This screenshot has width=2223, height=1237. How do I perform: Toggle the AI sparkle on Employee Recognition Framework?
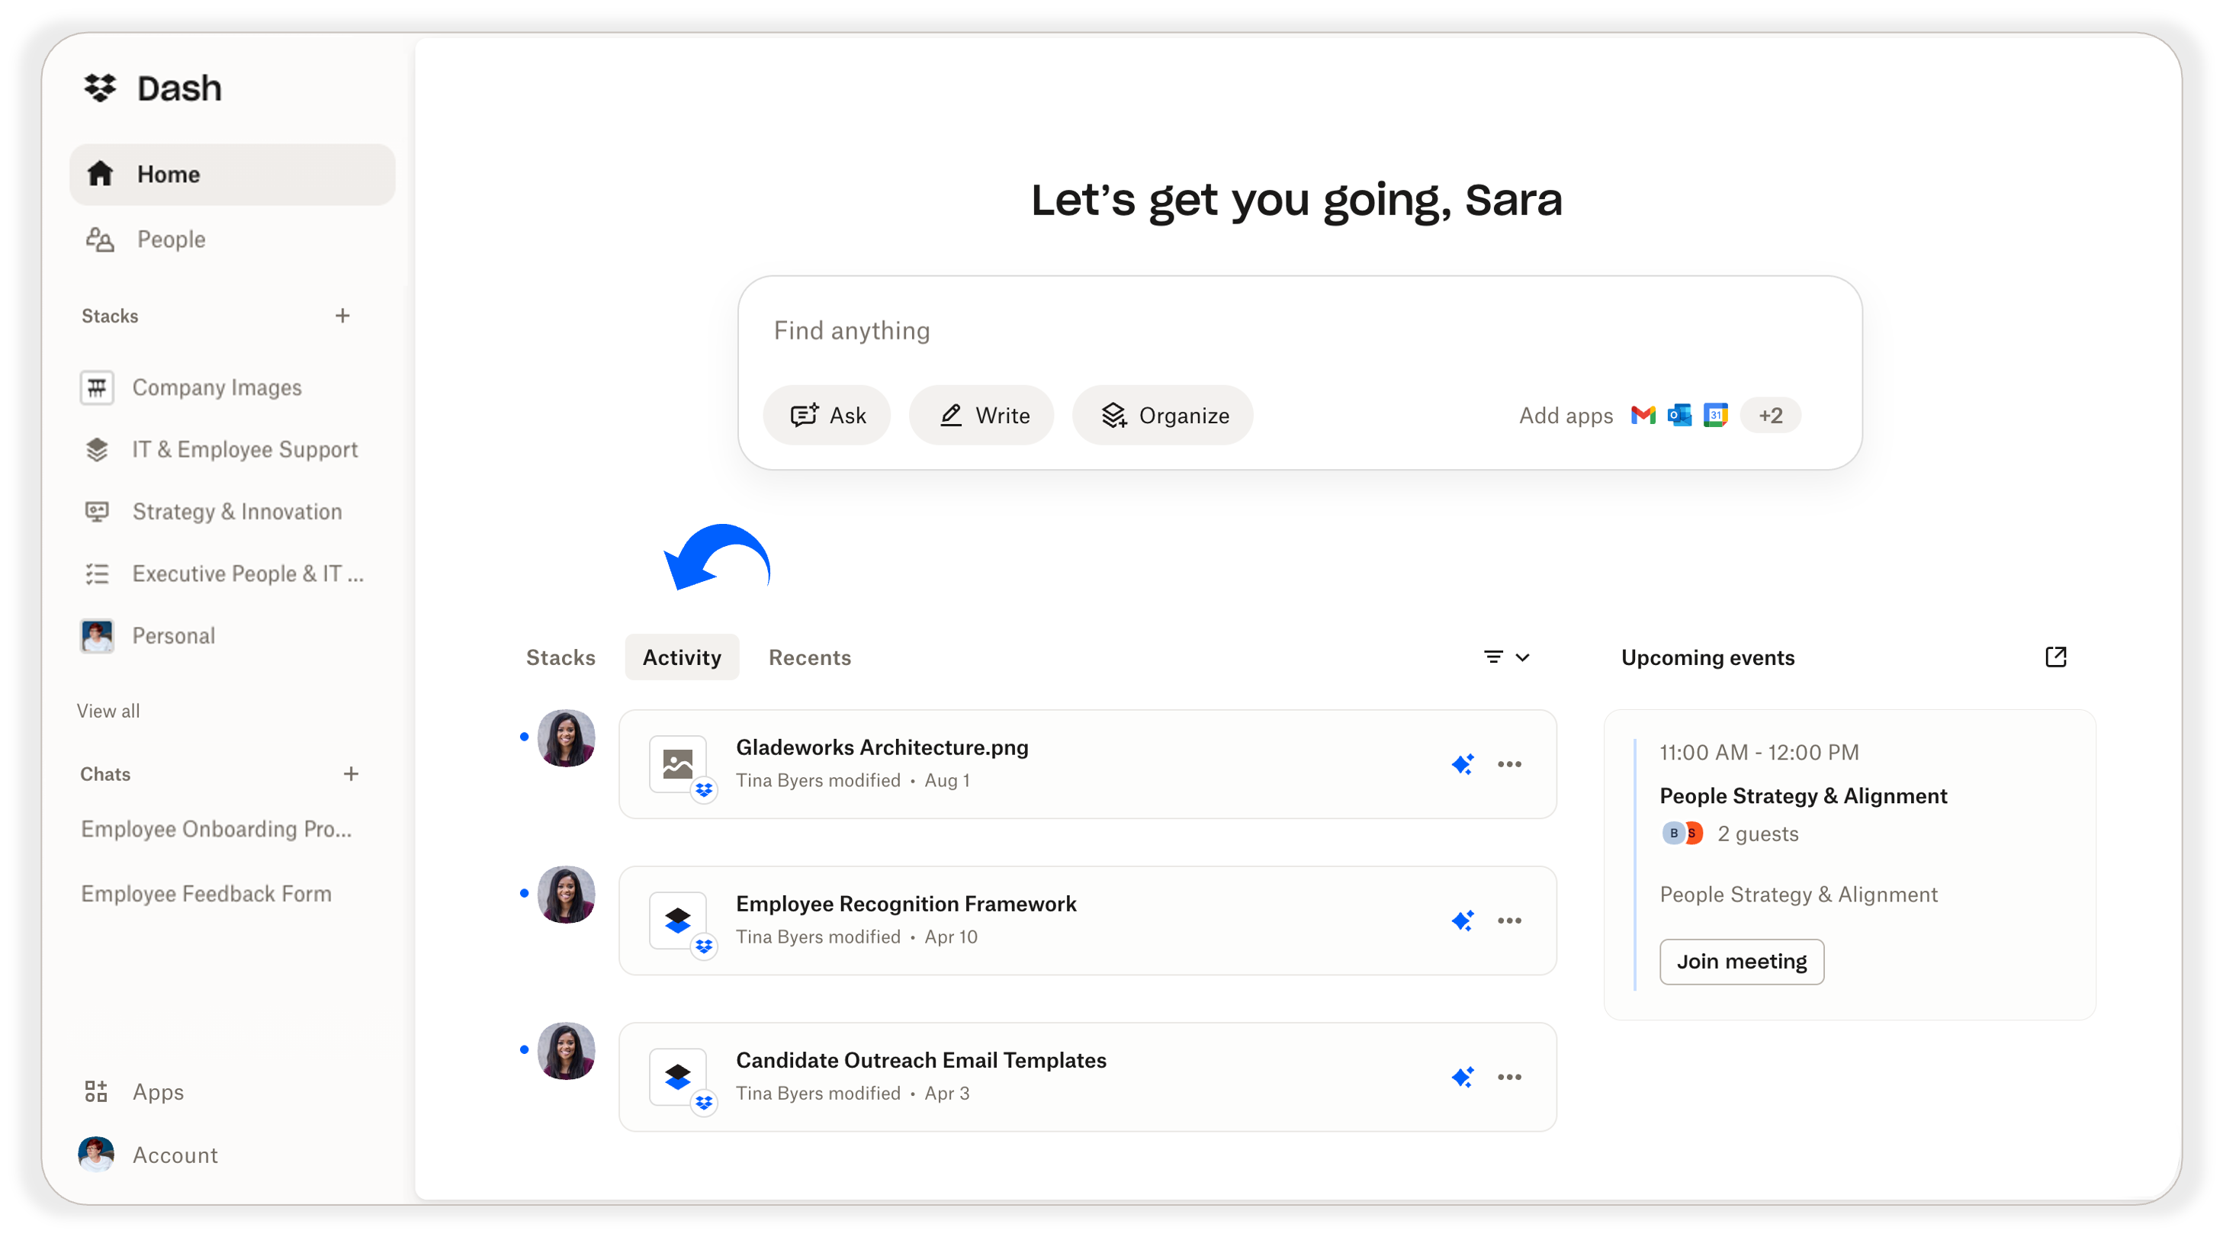tap(1463, 921)
